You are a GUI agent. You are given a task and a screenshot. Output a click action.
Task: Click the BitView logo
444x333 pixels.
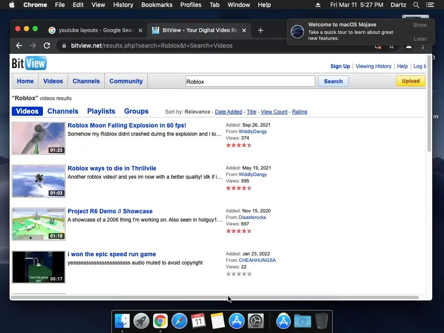click(29, 63)
